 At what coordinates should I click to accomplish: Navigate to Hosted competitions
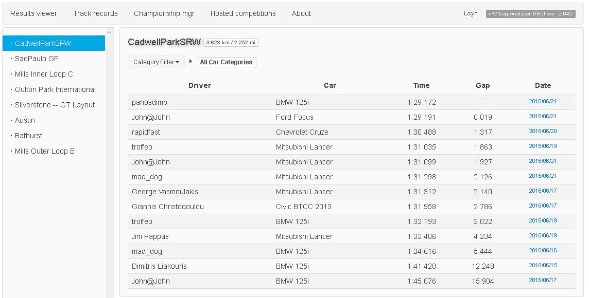pyautogui.click(x=243, y=13)
